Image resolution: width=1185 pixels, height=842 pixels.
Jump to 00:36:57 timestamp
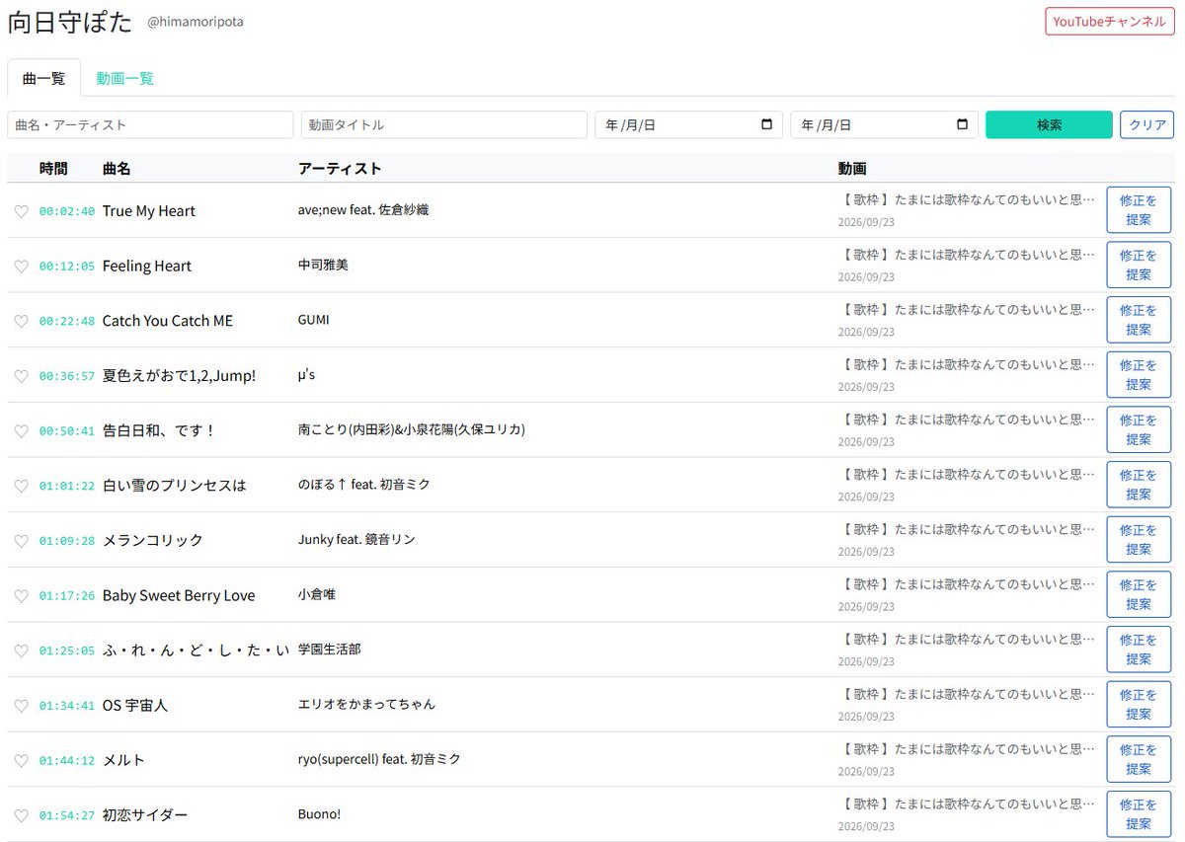67,376
